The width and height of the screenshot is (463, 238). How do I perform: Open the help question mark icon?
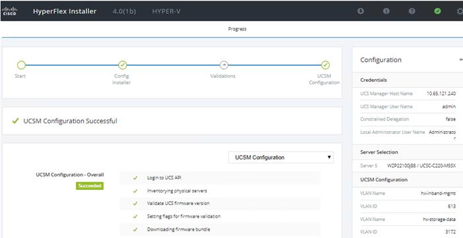coord(412,11)
